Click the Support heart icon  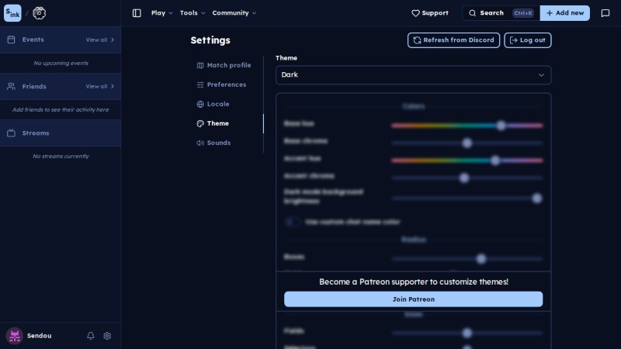coord(415,13)
